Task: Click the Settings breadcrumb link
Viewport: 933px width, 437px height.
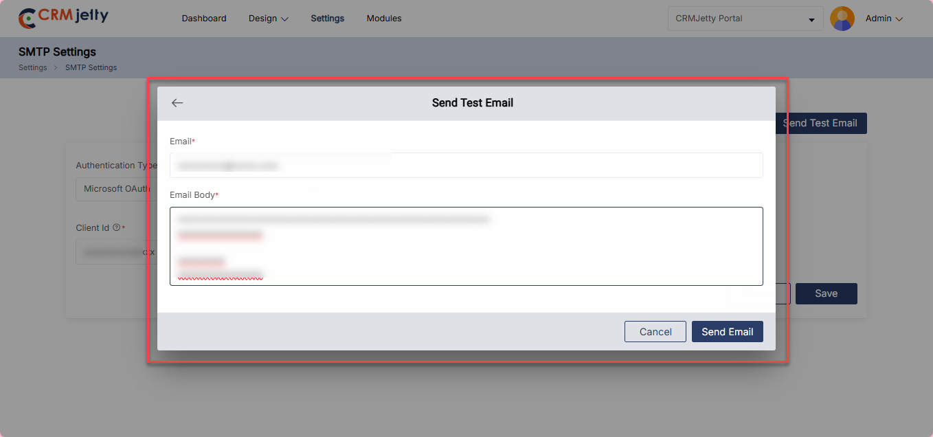Action: (32, 67)
